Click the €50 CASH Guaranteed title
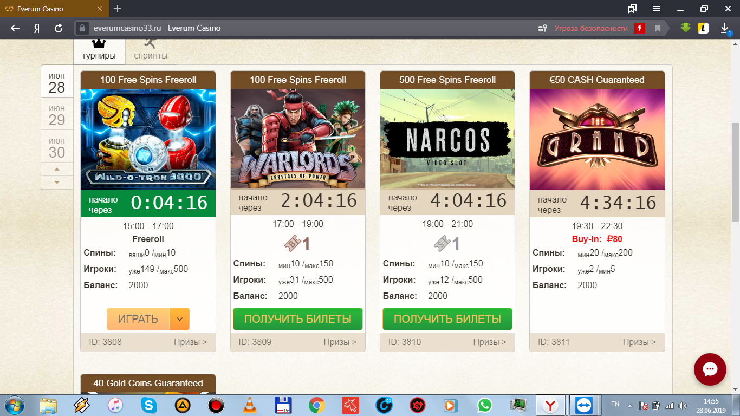740x416 pixels. coord(597,80)
